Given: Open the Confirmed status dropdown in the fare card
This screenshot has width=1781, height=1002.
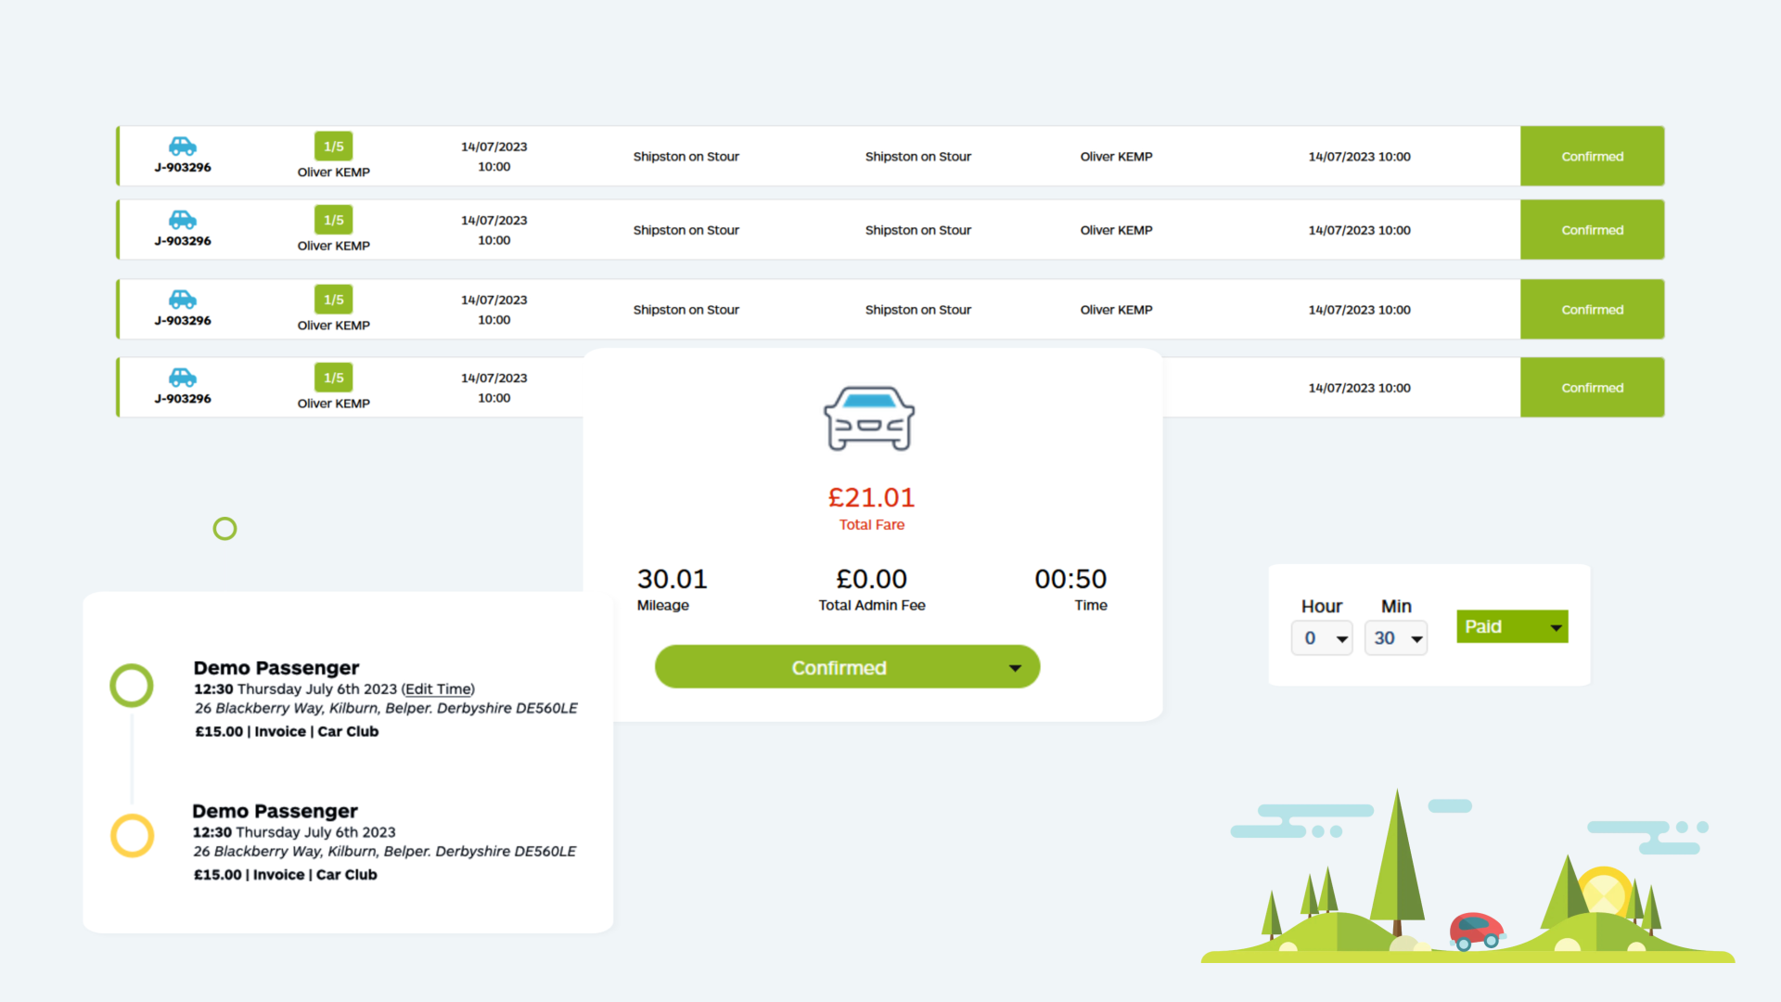Looking at the screenshot, I should (x=847, y=667).
